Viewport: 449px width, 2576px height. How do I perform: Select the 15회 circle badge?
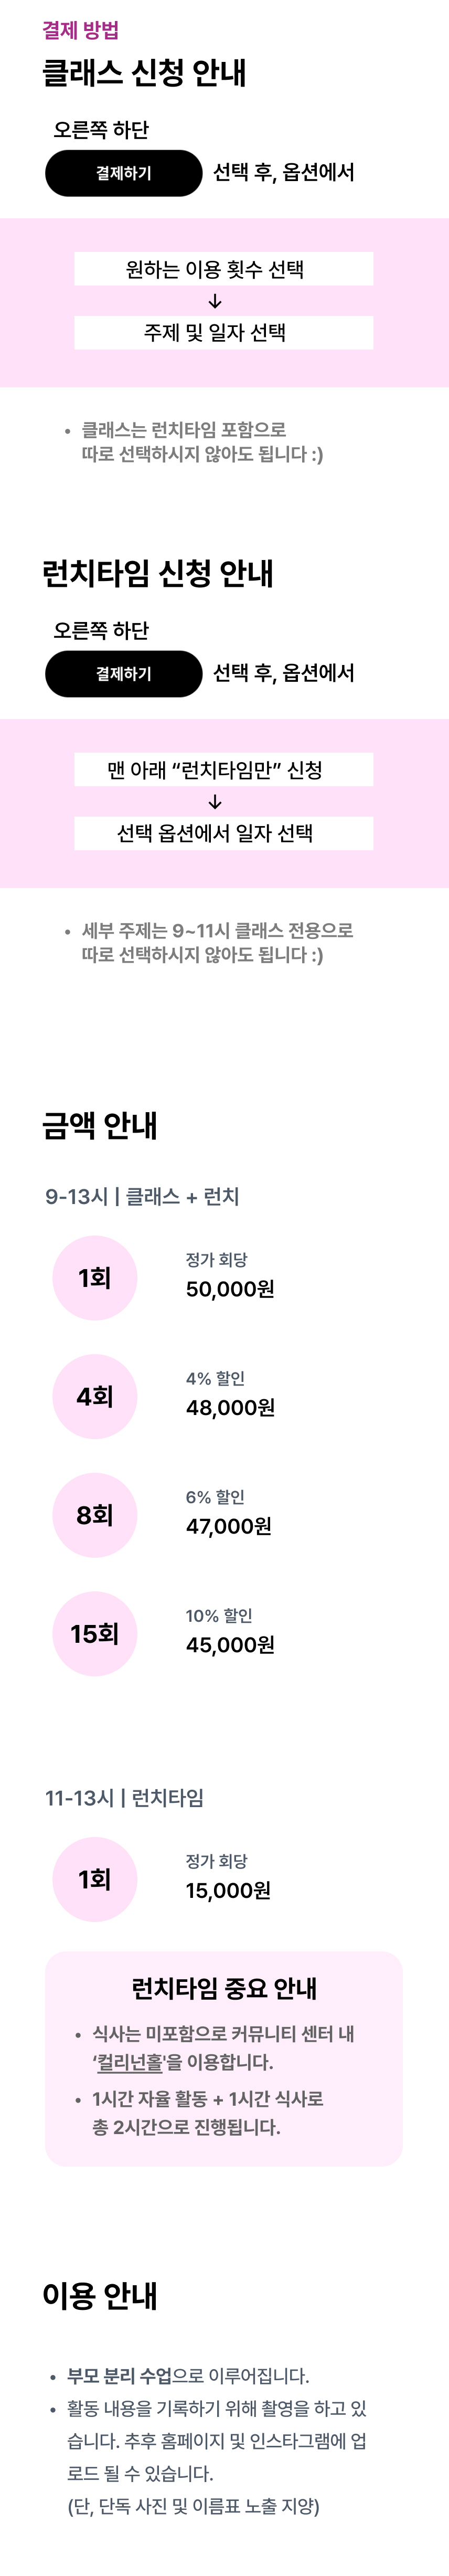coord(94,1633)
